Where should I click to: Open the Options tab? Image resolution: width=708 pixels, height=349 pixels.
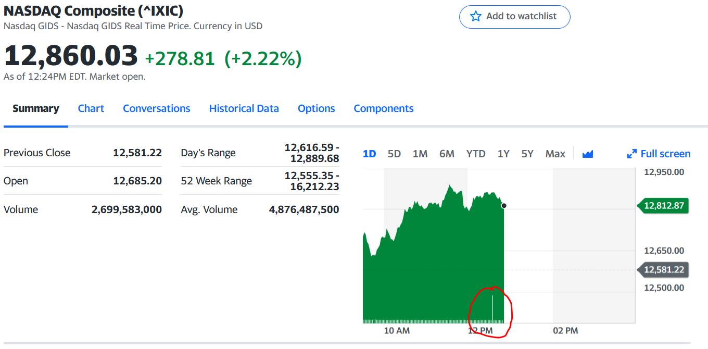point(317,108)
